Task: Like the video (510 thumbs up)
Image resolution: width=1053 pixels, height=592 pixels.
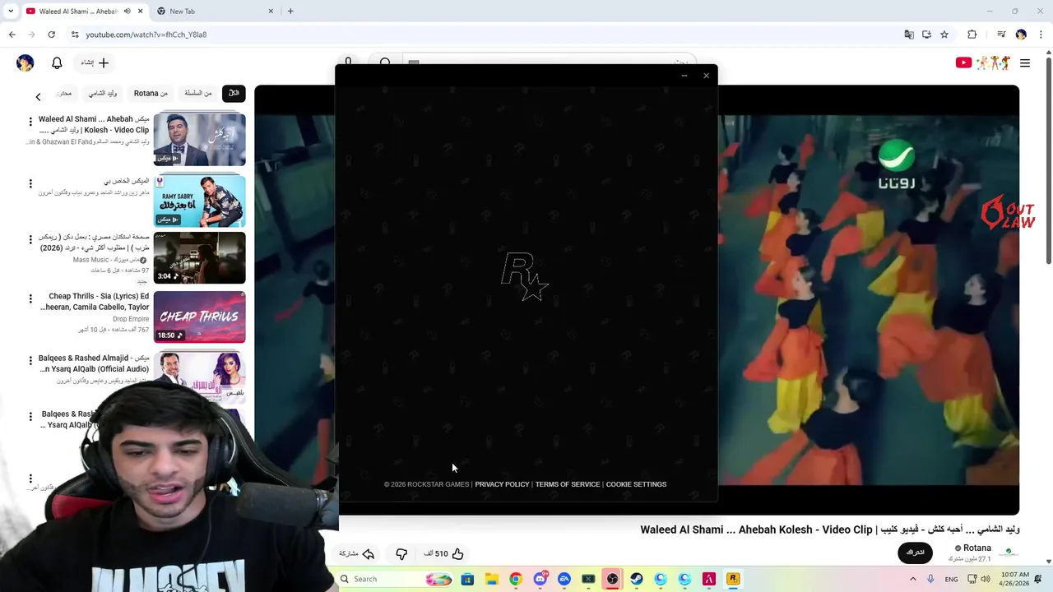Action: click(445, 554)
